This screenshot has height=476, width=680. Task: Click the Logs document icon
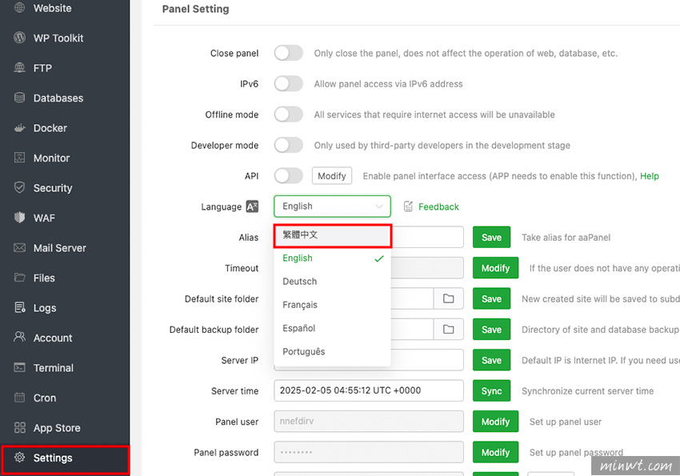19,307
